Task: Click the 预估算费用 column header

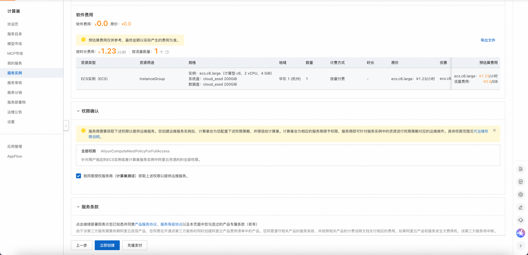Action: click(x=488, y=63)
